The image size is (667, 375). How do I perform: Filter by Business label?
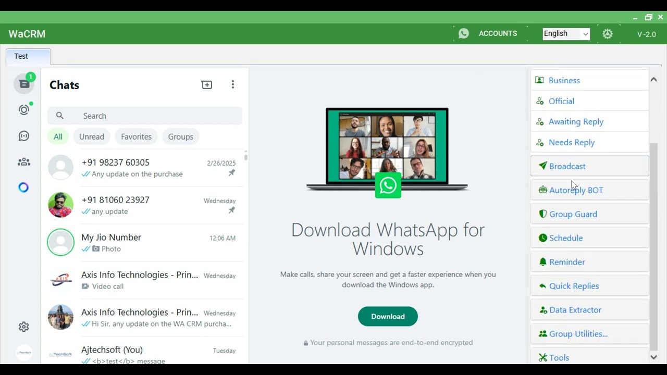point(589,80)
